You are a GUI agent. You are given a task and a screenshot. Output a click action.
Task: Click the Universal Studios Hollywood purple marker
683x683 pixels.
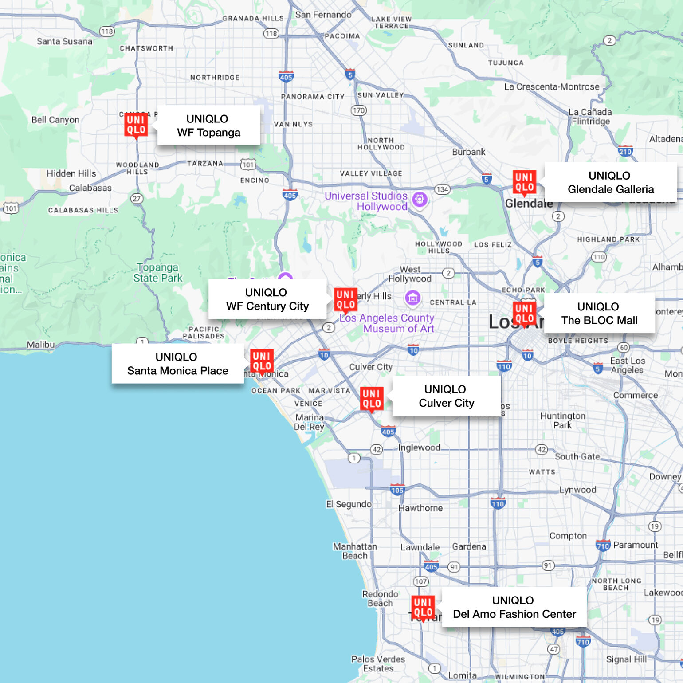pyautogui.click(x=420, y=199)
